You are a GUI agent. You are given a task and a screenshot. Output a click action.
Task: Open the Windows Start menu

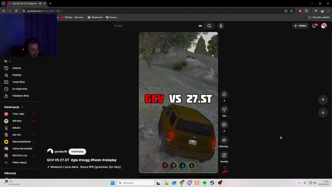point(112,183)
